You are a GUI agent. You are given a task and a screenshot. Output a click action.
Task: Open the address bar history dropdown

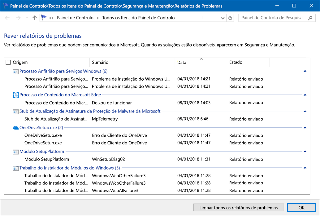(223, 18)
